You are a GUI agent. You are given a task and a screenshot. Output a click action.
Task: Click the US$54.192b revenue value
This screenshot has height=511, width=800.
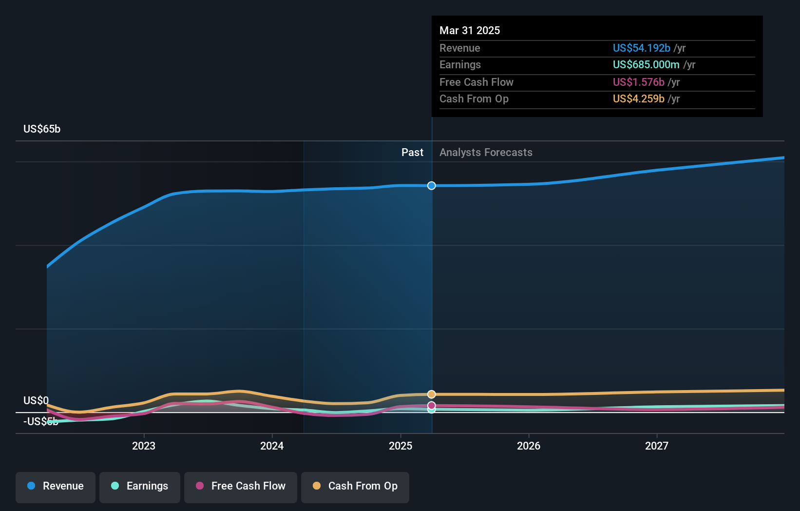click(642, 48)
